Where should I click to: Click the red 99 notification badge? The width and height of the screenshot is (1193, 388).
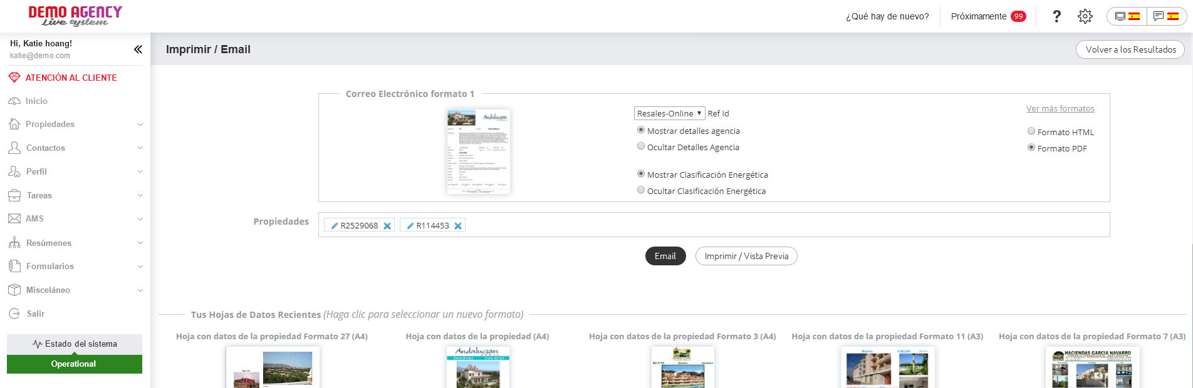(x=1018, y=16)
